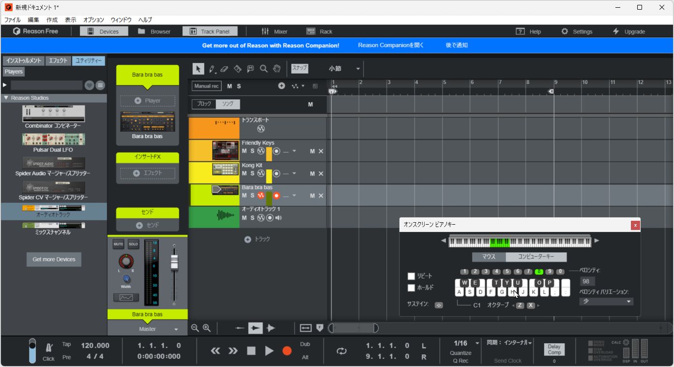Click the sustain key icon in piano keys
The height and width of the screenshot is (367, 674).
coord(439,305)
